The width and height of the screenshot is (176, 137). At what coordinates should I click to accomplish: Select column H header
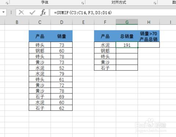148,22
